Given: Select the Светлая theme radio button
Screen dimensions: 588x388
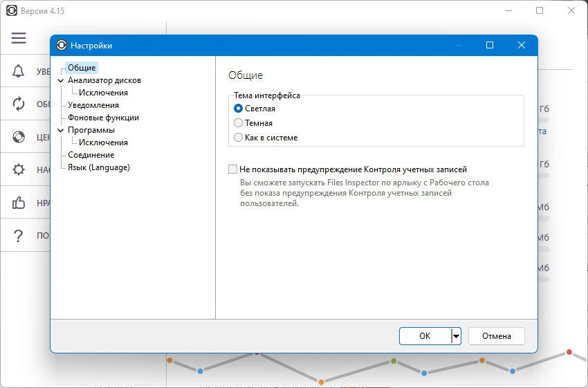Looking at the screenshot, I should [238, 109].
